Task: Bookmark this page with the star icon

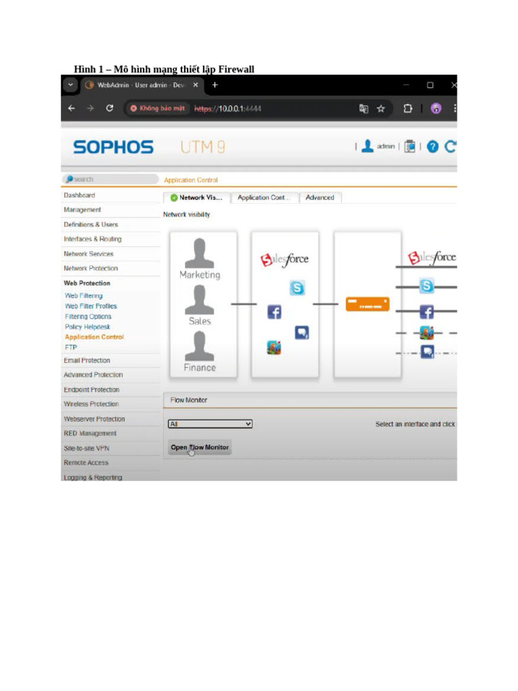Action: tap(381, 109)
